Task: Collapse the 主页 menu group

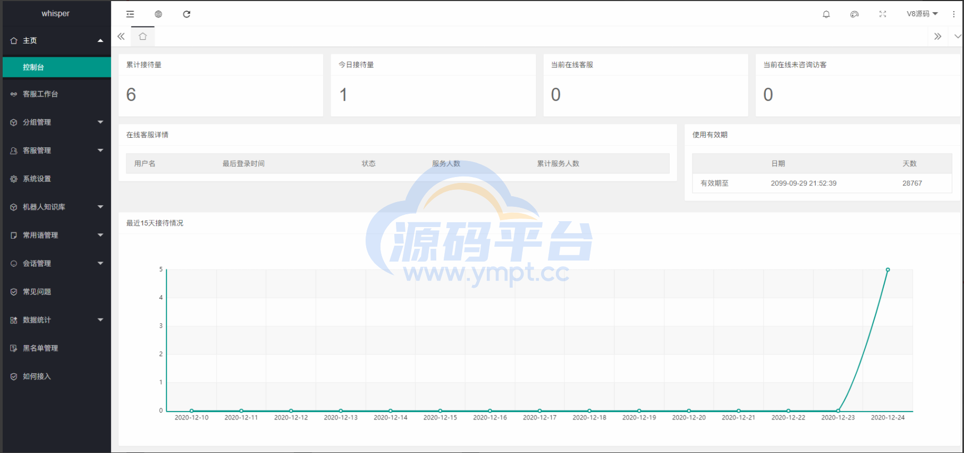Action: click(x=100, y=40)
